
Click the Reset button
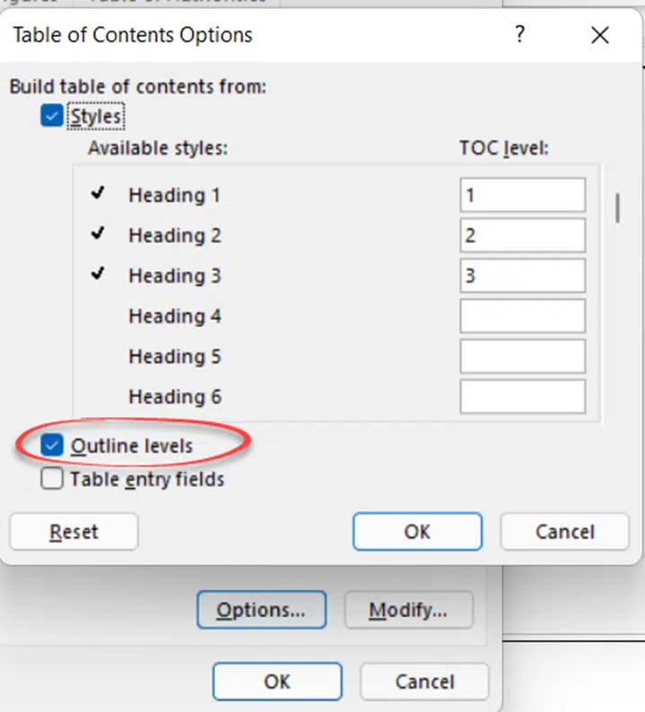(x=74, y=532)
